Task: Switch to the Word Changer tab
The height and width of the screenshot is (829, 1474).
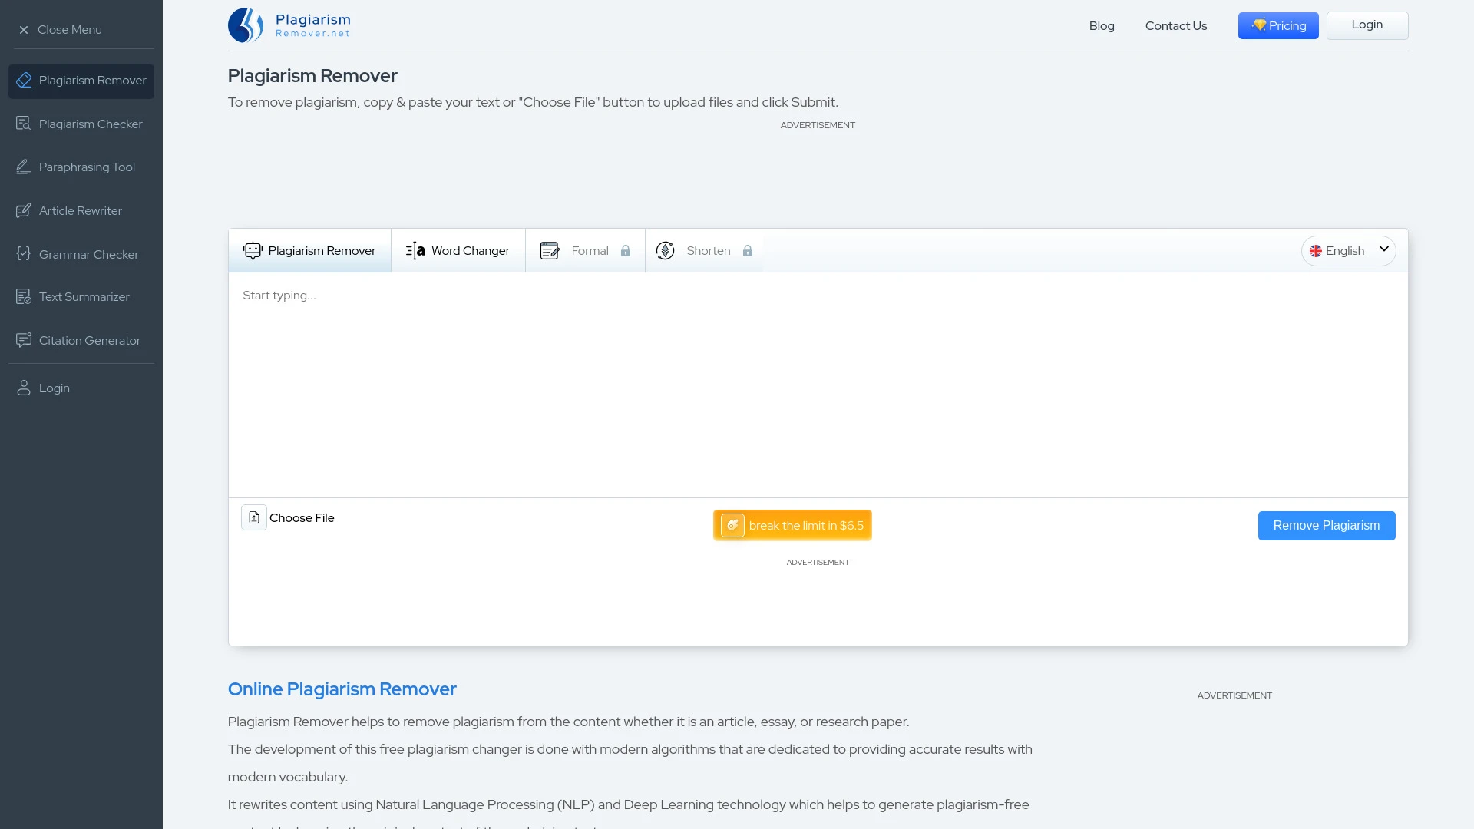Action: [458, 250]
